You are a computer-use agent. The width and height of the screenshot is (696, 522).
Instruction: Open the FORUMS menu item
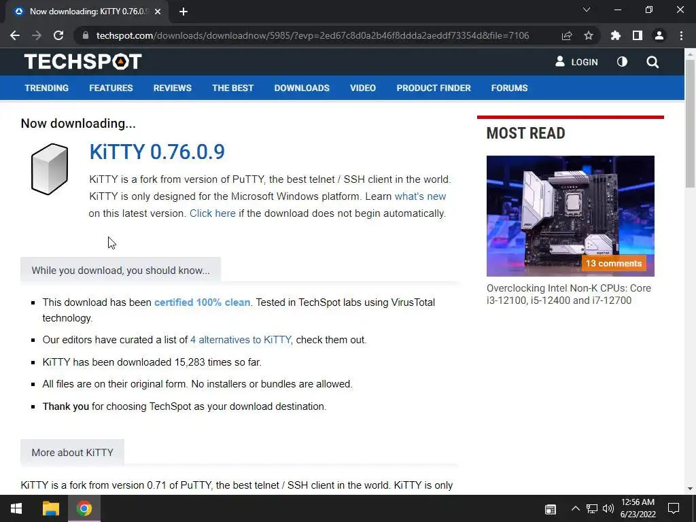pyautogui.click(x=509, y=88)
